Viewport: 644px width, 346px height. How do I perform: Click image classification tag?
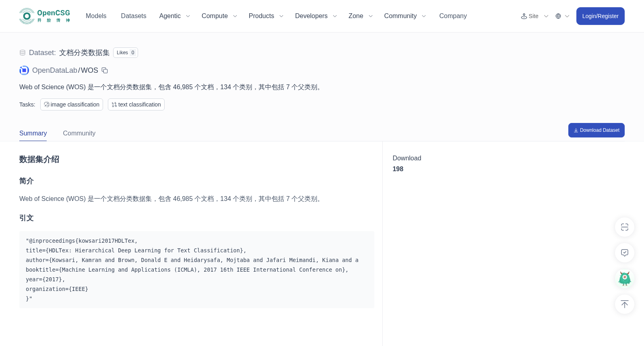point(72,104)
